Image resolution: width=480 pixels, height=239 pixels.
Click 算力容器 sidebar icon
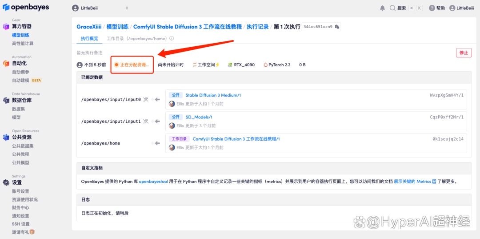click(6, 27)
